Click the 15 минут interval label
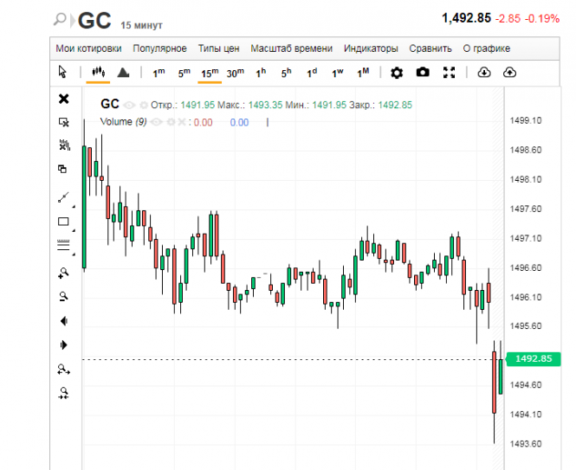 point(141,25)
